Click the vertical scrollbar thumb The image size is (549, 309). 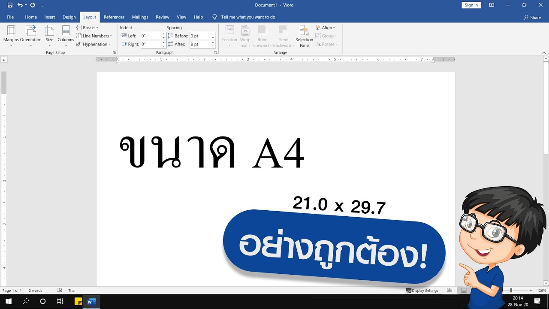[546, 107]
